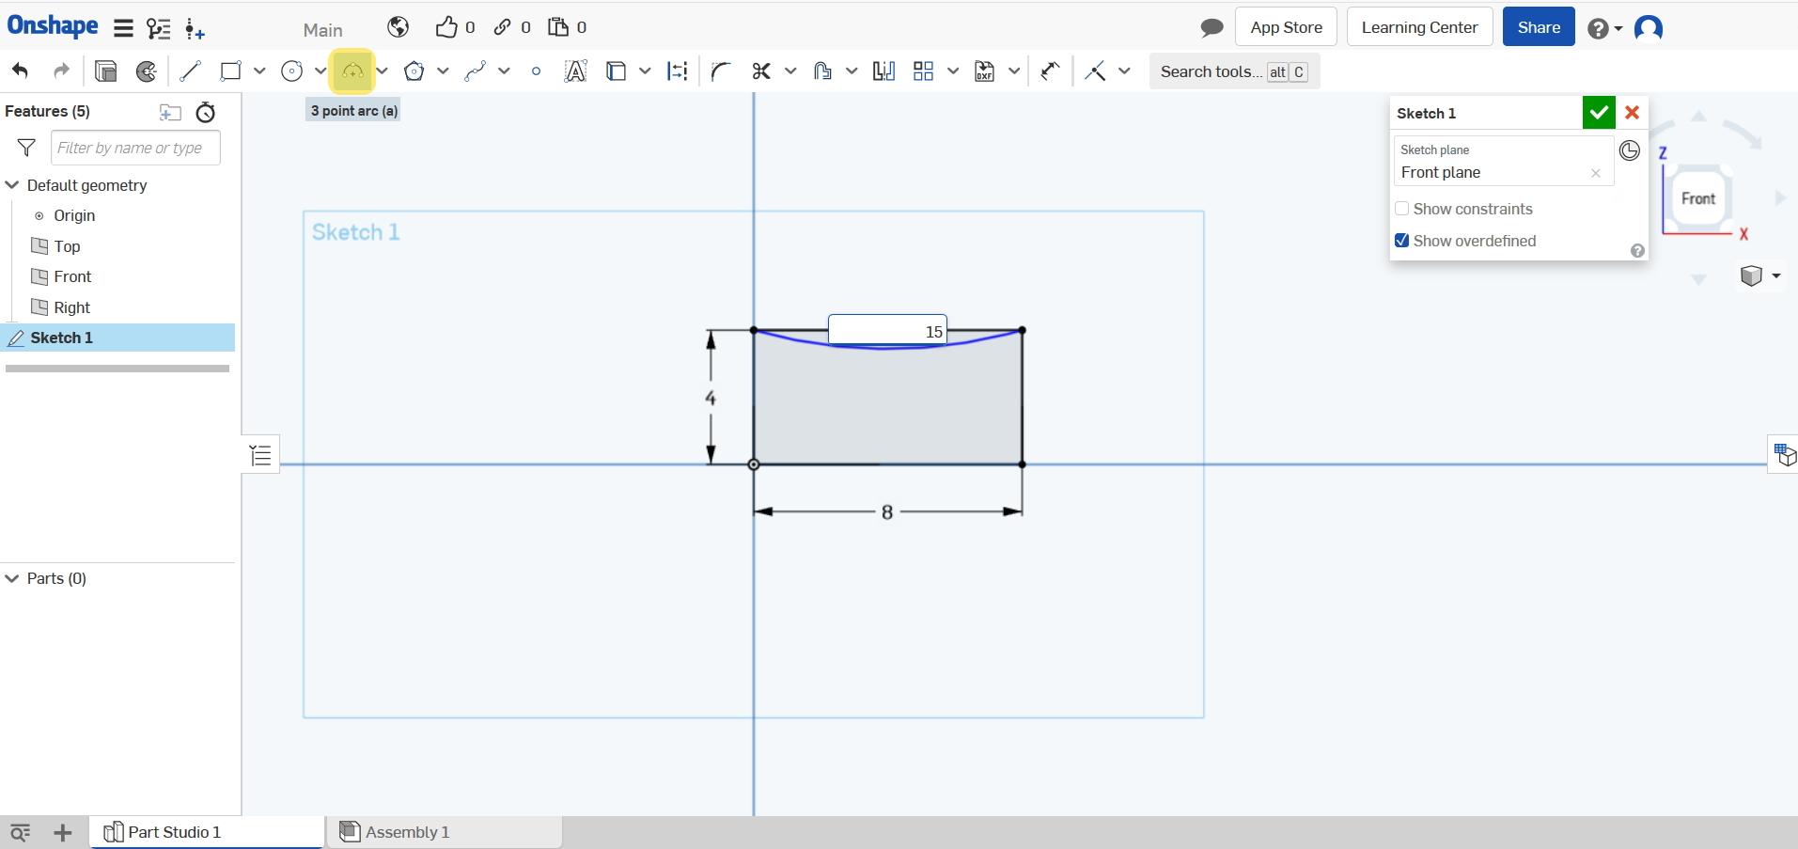This screenshot has width=1798, height=849.
Task: Open the Learning Center
Action: 1419,27
